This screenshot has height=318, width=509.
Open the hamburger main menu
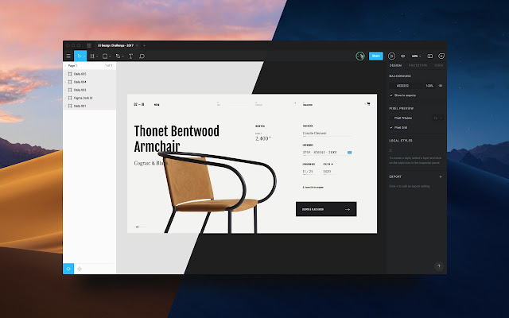click(x=68, y=56)
